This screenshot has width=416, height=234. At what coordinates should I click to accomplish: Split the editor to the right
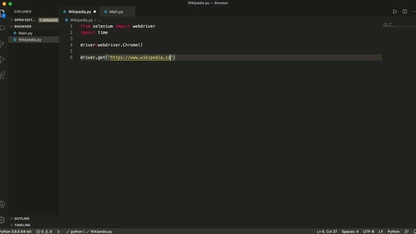tap(404, 12)
